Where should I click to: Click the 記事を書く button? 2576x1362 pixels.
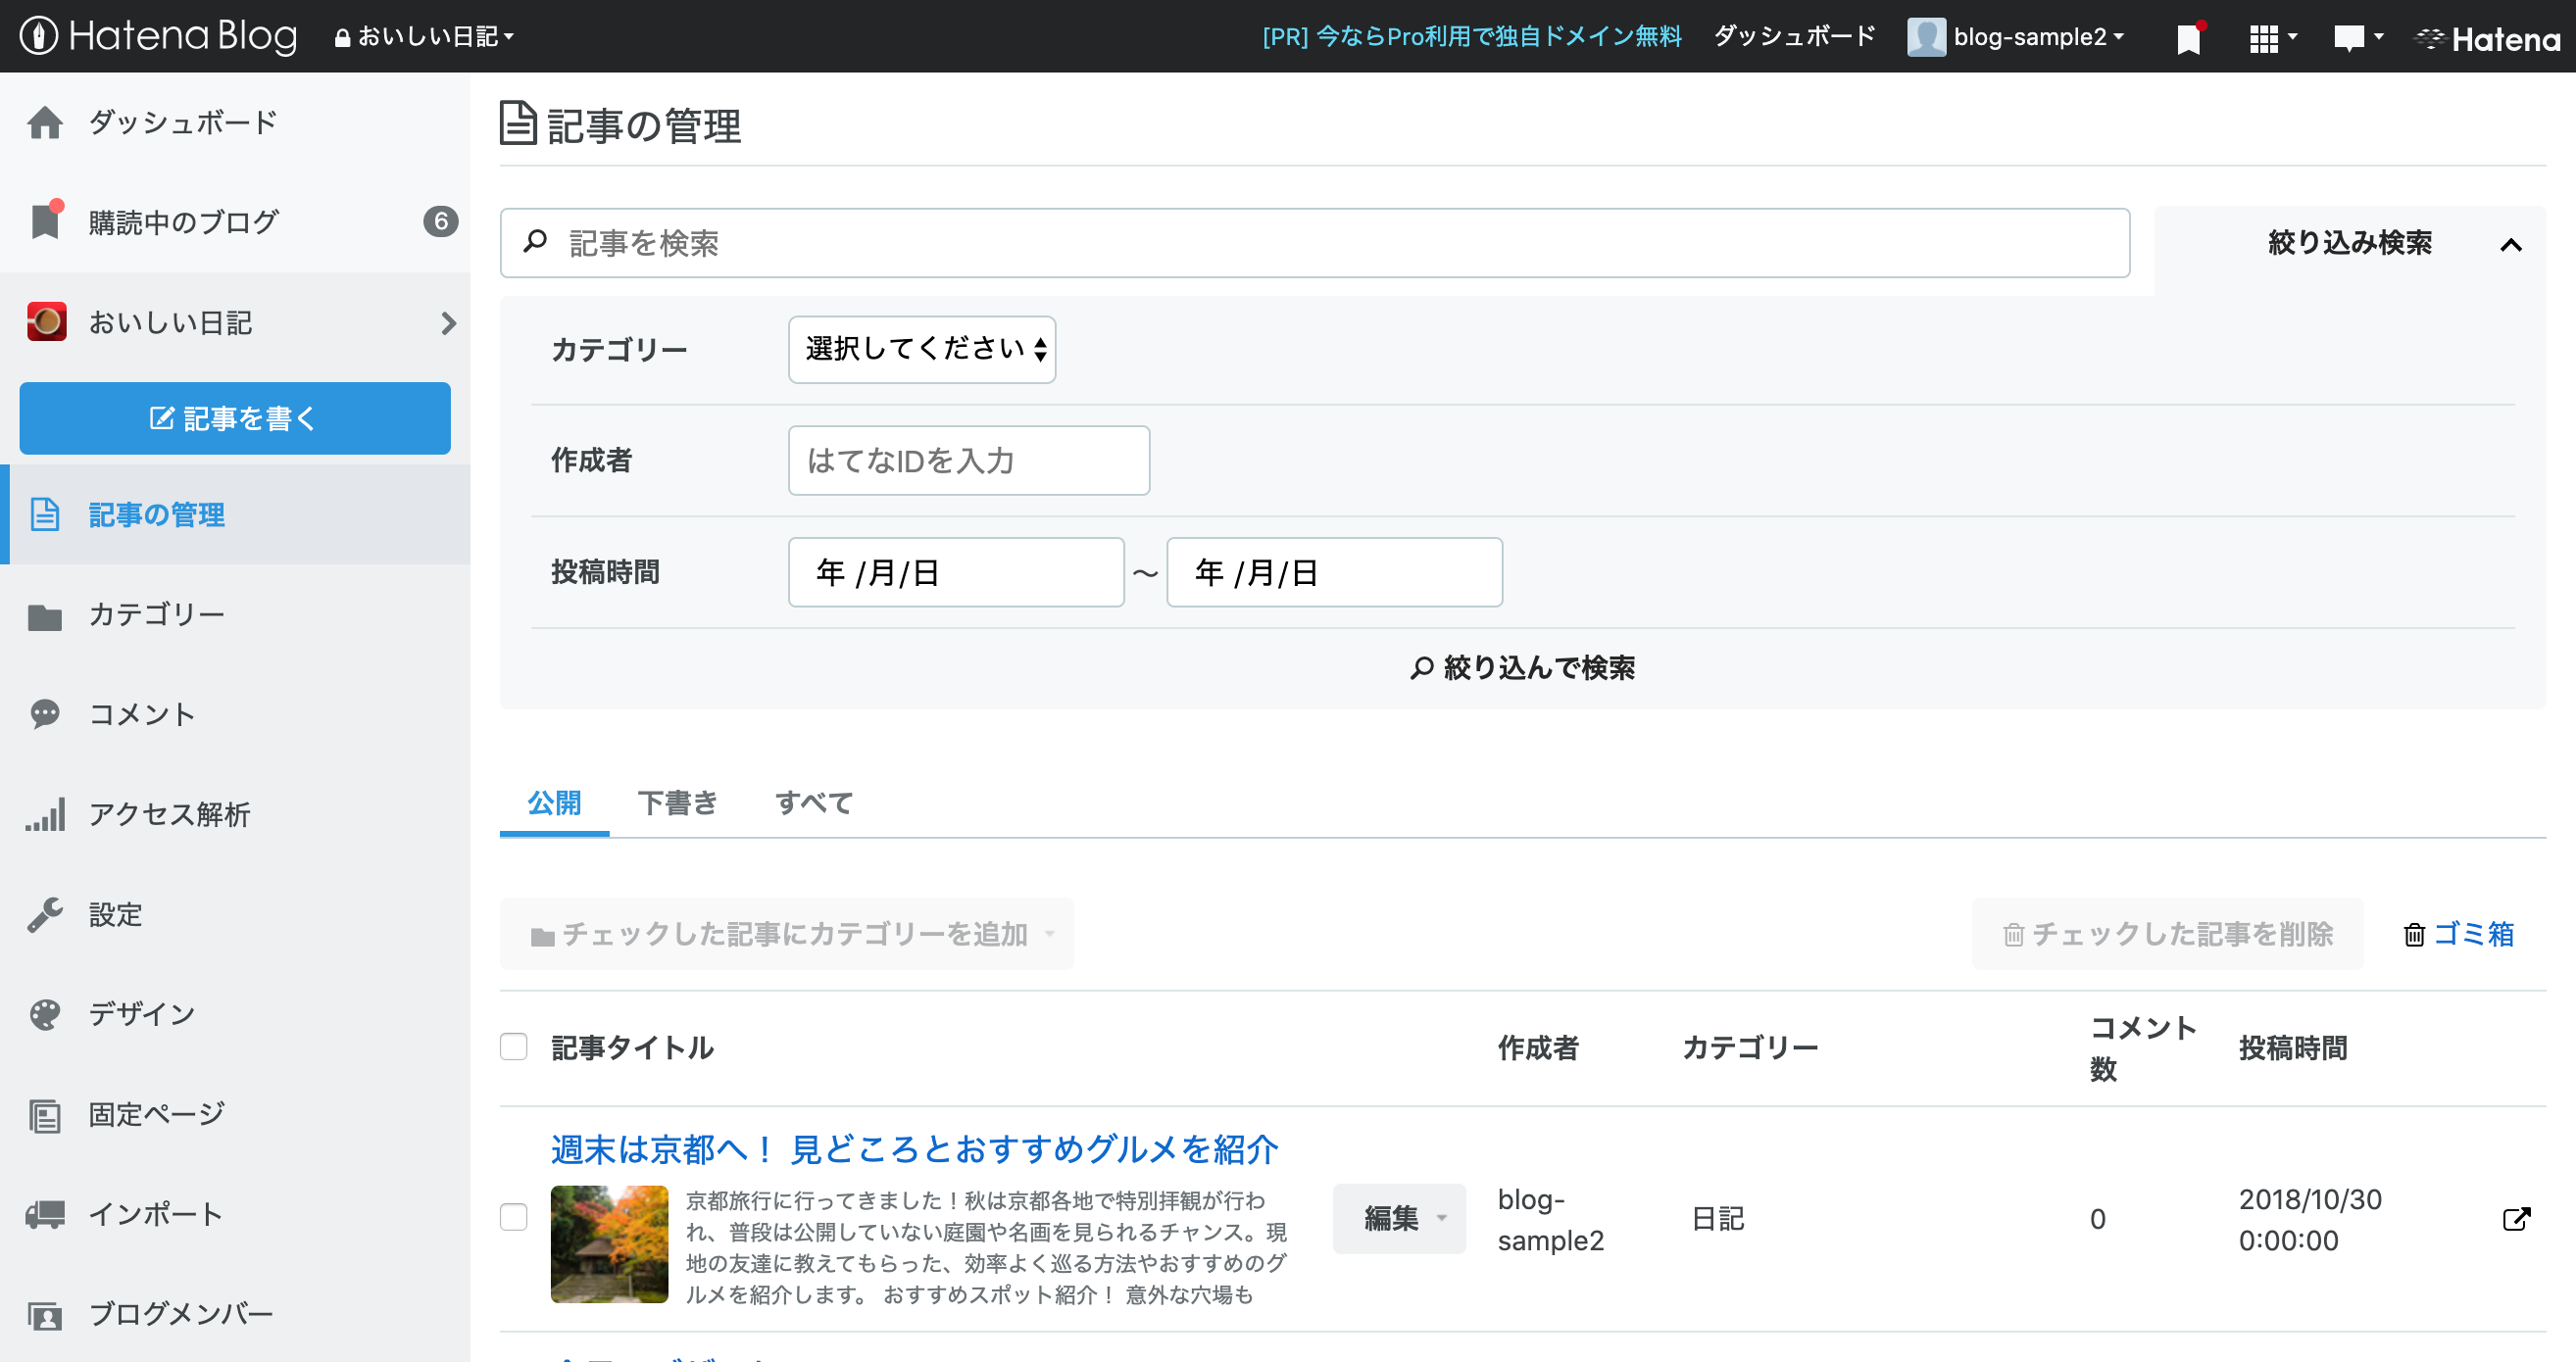click(234, 418)
